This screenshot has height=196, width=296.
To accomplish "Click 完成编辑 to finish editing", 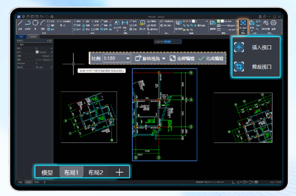I will click(210, 58).
